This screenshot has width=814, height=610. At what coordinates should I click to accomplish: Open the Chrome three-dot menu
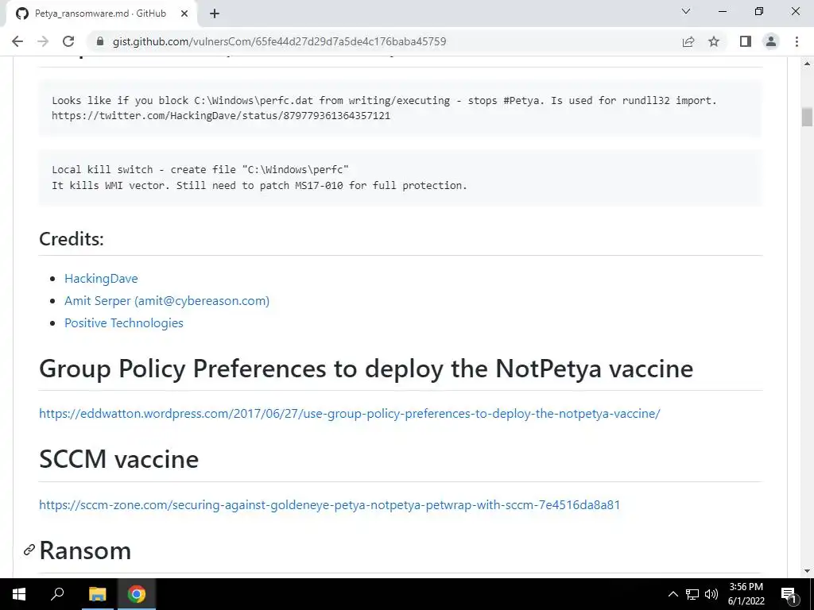797,41
